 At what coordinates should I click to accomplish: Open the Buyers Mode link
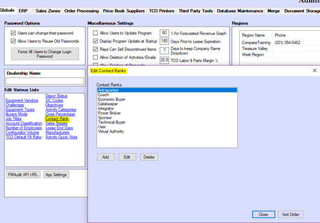pyautogui.click(x=16, y=115)
